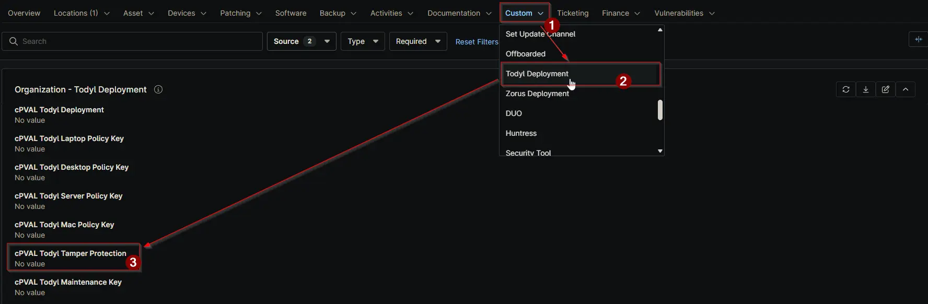This screenshot has width=928, height=304.
Task: Click the Reset Filters link
Action: (477, 42)
